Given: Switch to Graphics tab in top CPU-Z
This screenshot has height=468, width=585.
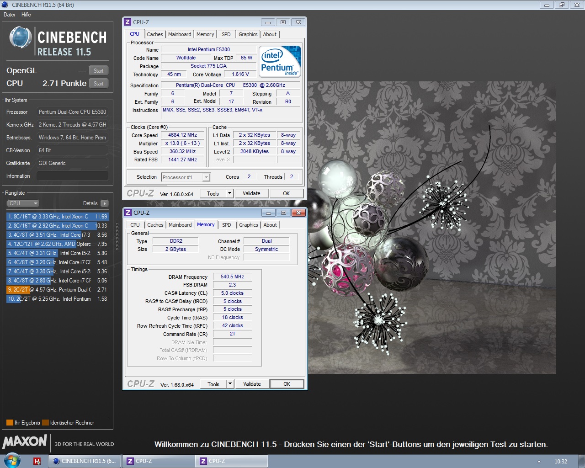Looking at the screenshot, I should point(248,34).
